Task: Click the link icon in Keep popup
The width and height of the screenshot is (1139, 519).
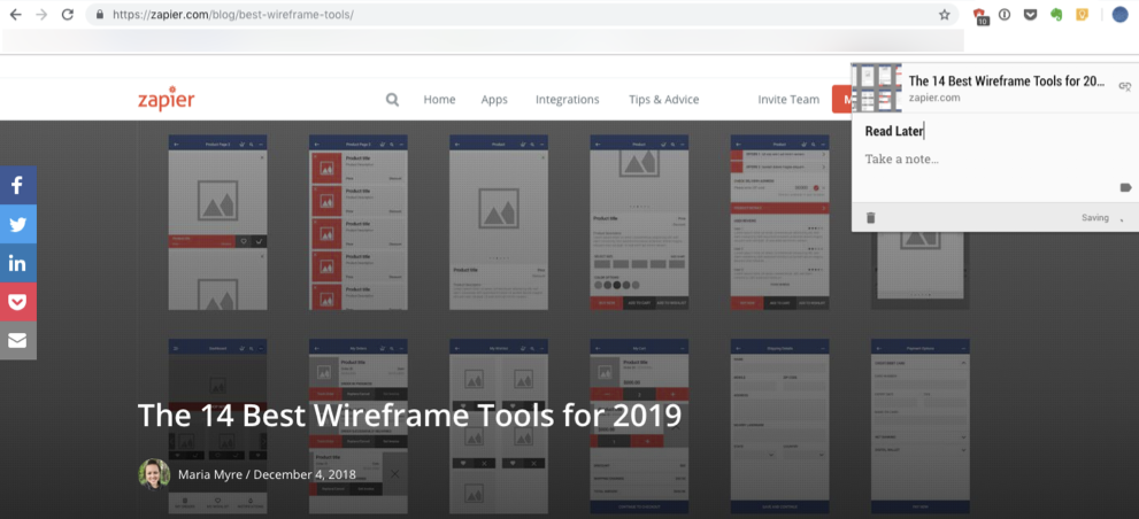Action: (1125, 87)
